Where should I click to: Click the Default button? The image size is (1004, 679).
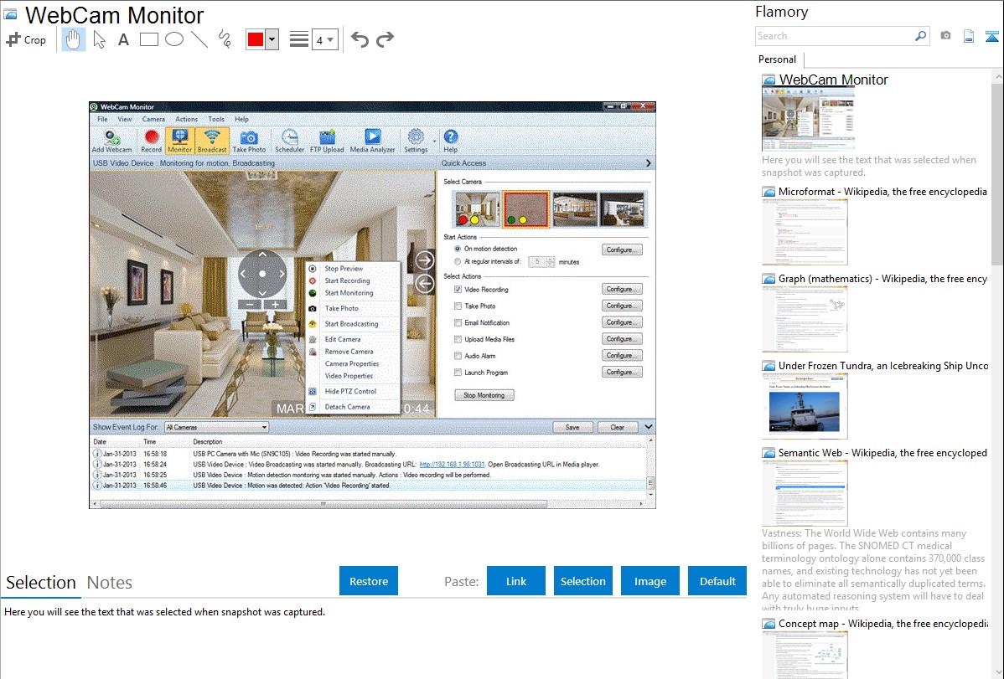pos(717,581)
